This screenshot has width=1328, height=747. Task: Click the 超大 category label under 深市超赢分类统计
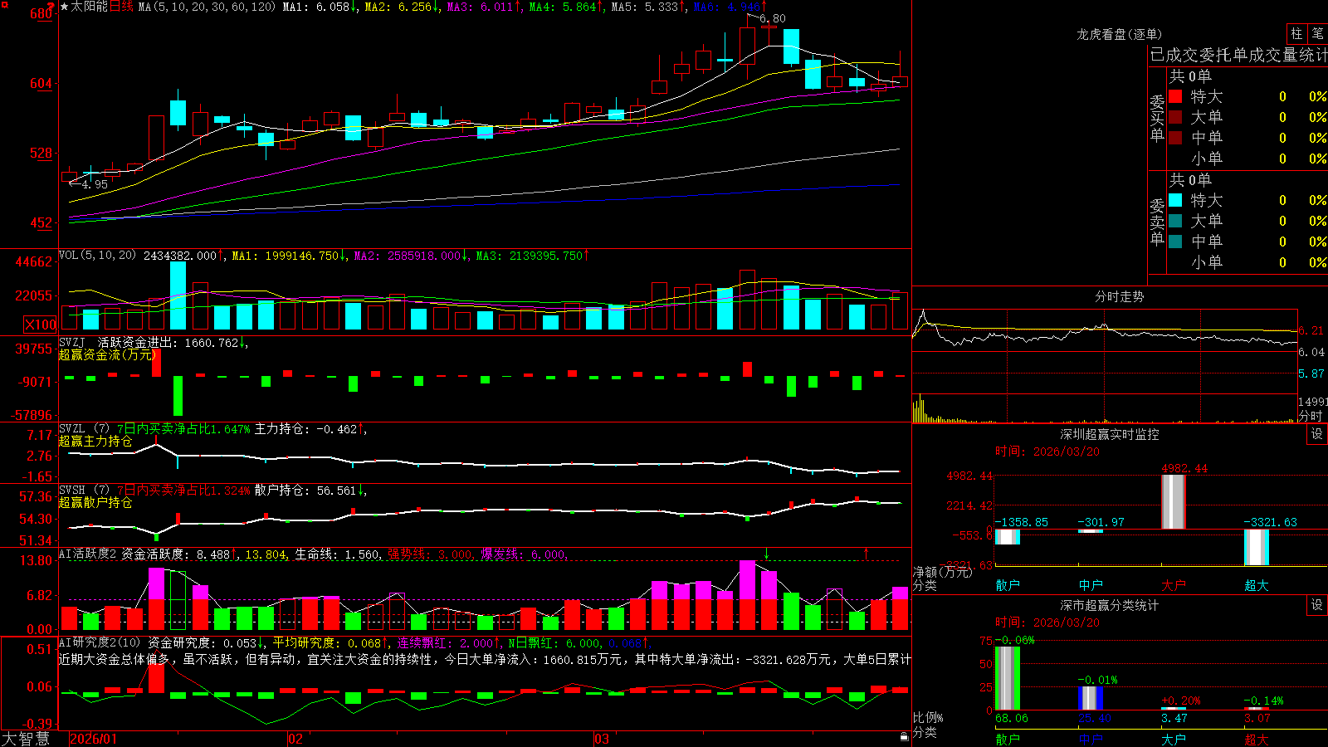1256,740
